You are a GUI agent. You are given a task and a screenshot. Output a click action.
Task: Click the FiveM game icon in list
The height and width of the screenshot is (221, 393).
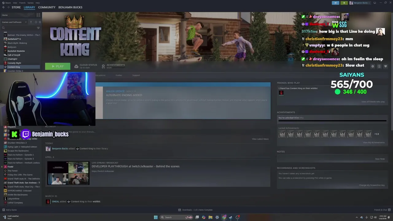(x=5, y=167)
